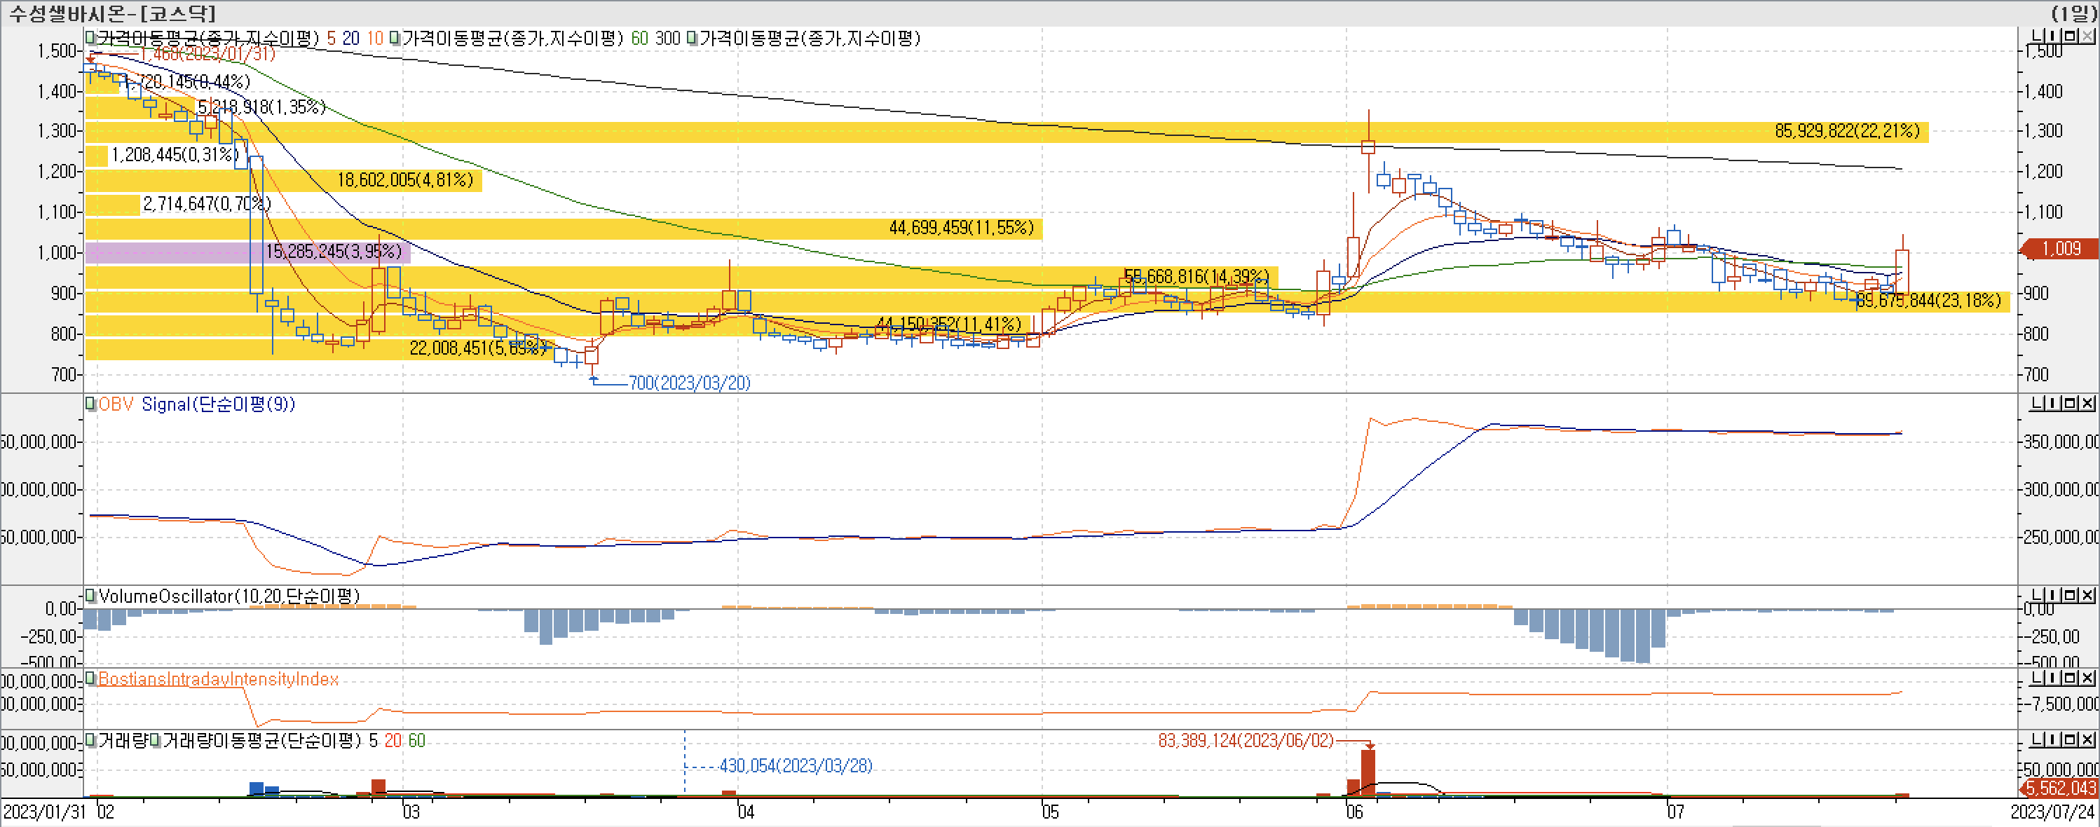
Task: Click the L-shaped icon in volume pane header
Action: point(2037,740)
